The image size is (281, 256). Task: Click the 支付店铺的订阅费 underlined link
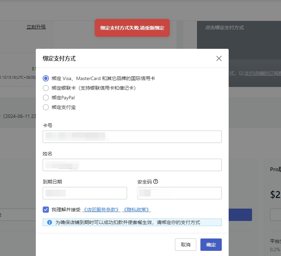262,74
